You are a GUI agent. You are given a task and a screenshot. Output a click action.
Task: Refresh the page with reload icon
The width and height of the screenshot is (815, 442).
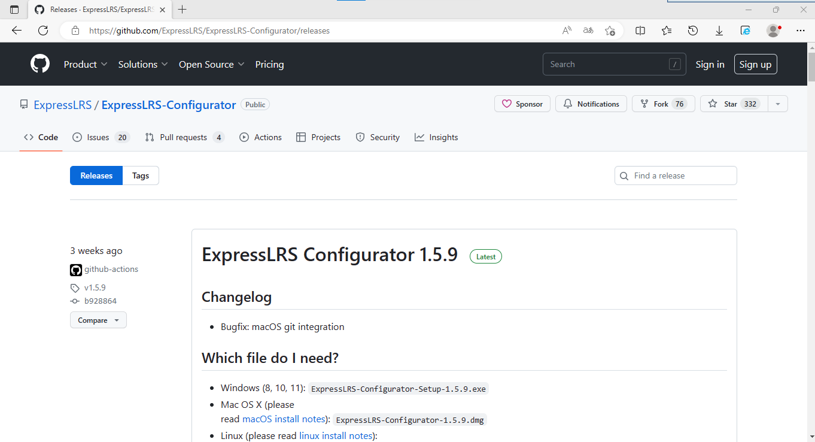click(x=43, y=31)
